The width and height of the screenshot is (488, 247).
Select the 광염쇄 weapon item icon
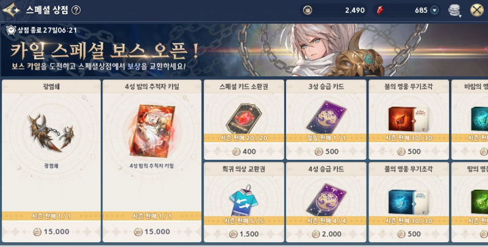51,133
